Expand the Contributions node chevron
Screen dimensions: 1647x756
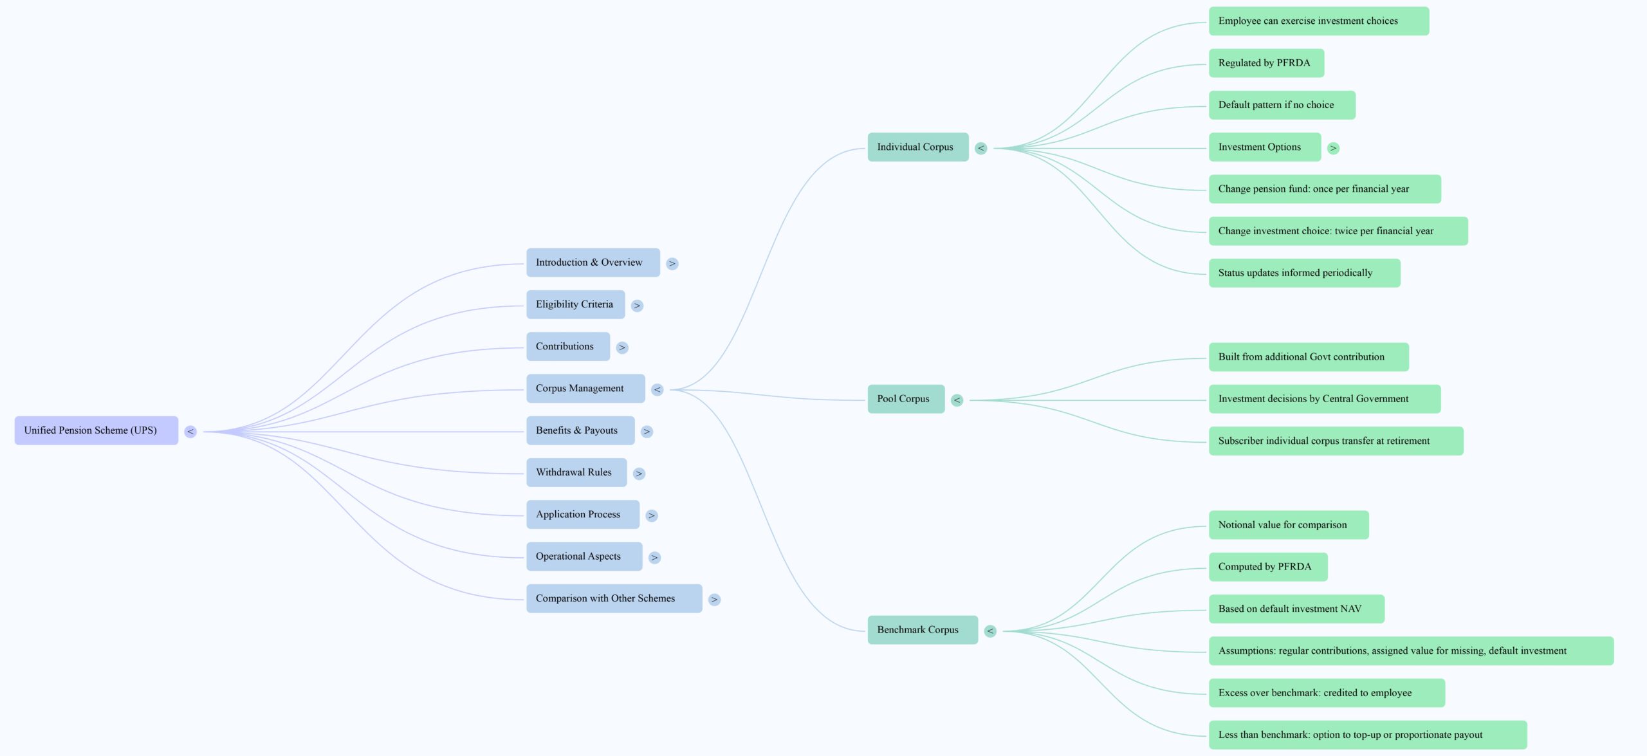pyautogui.click(x=621, y=347)
